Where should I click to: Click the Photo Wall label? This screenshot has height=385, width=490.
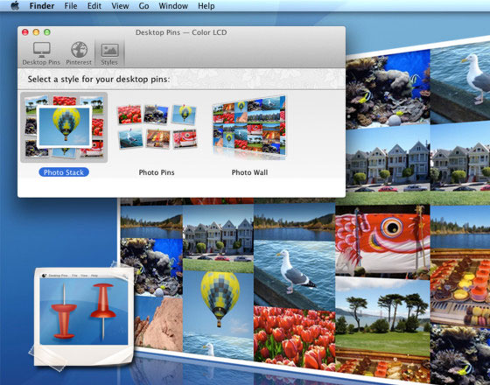click(x=249, y=172)
